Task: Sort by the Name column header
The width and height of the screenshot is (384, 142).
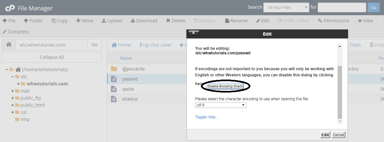Action: point(126,58)
